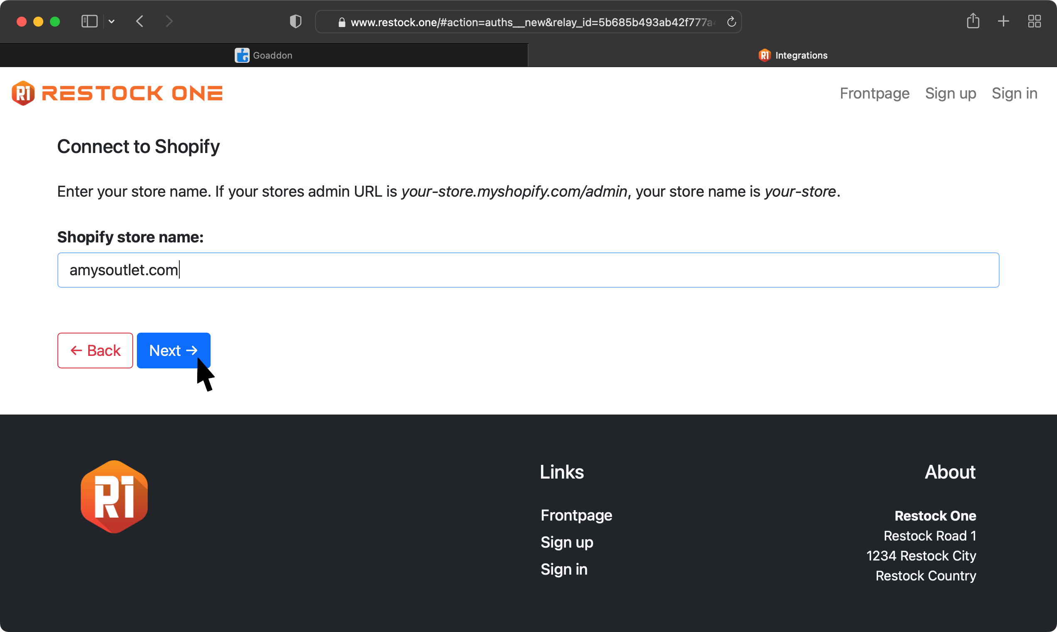The height and width of the screenshot is (632, 1057).
Task: Click the Restock Country text
Action: [926, 576]
